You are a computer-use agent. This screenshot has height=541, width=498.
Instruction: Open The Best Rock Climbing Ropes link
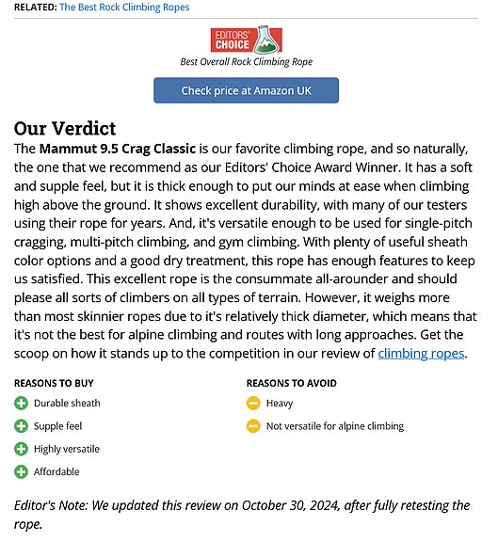[124, 8]
